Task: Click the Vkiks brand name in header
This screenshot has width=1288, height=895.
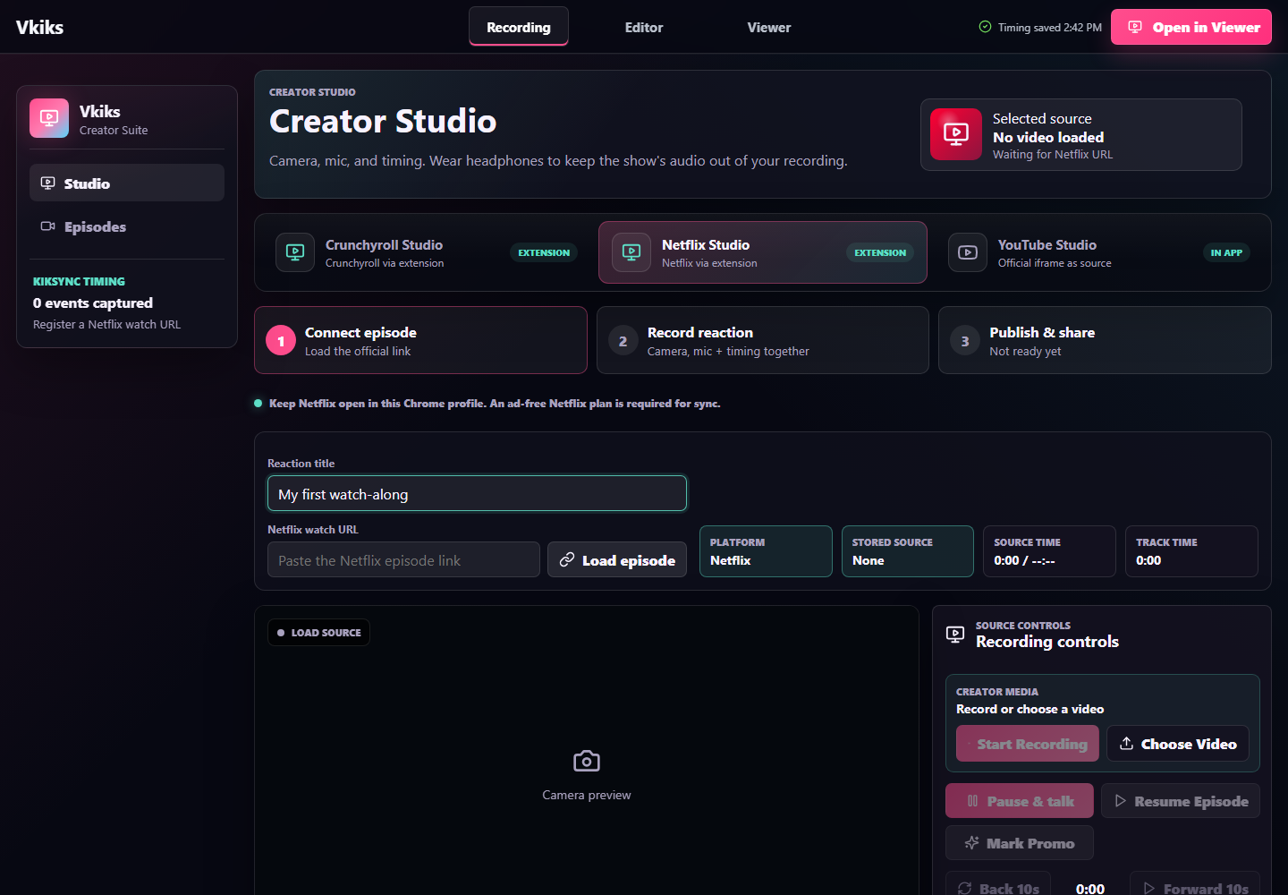Action: coord(40,27)
